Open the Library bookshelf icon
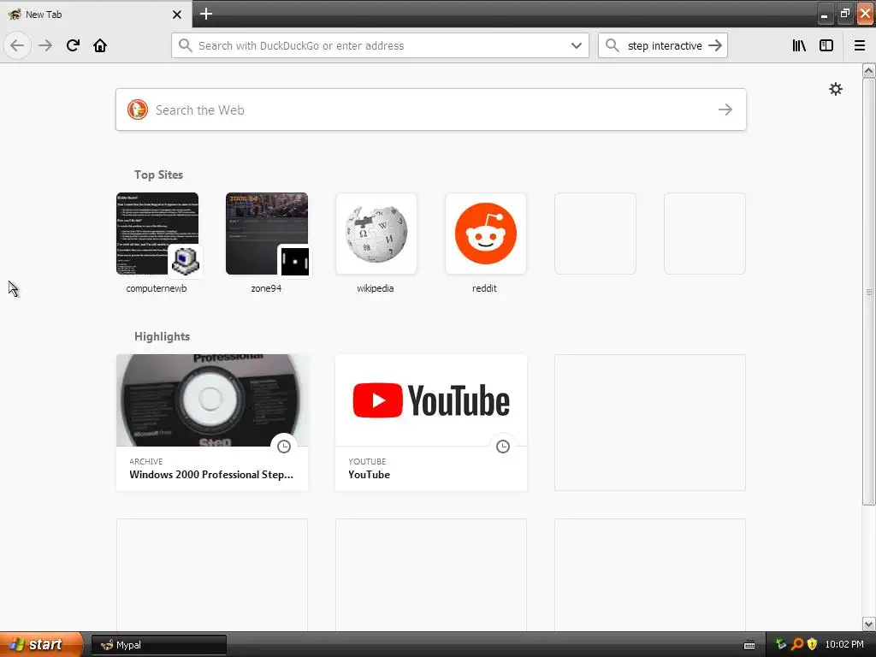 [799, 45]
